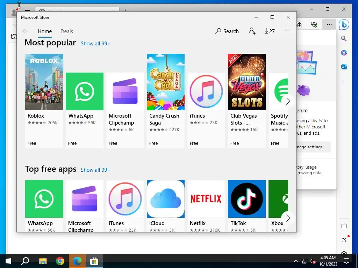Go back with the Store back arrow
Image resolution: width=358 pixels, height=268 pixels.
[x=25, y=31]
